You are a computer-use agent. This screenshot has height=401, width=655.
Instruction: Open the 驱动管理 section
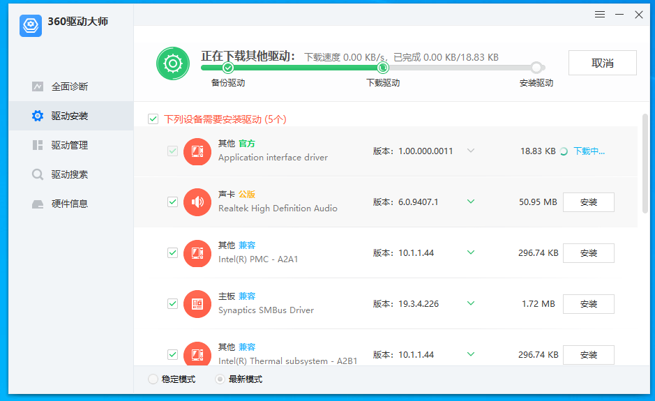tap(71, 145)
